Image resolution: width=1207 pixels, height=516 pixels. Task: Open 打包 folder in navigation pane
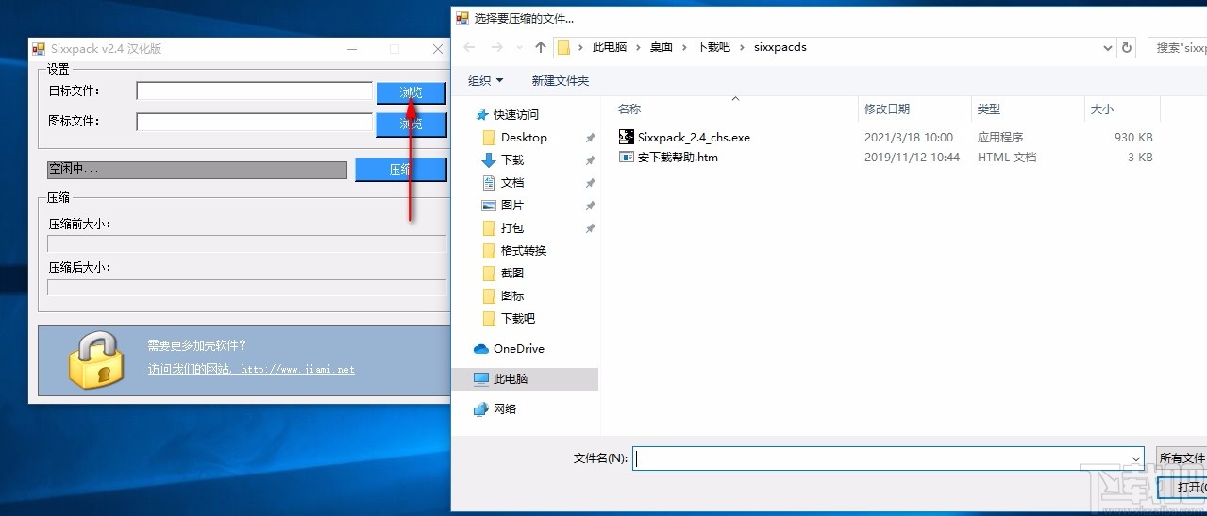point(512,227)
